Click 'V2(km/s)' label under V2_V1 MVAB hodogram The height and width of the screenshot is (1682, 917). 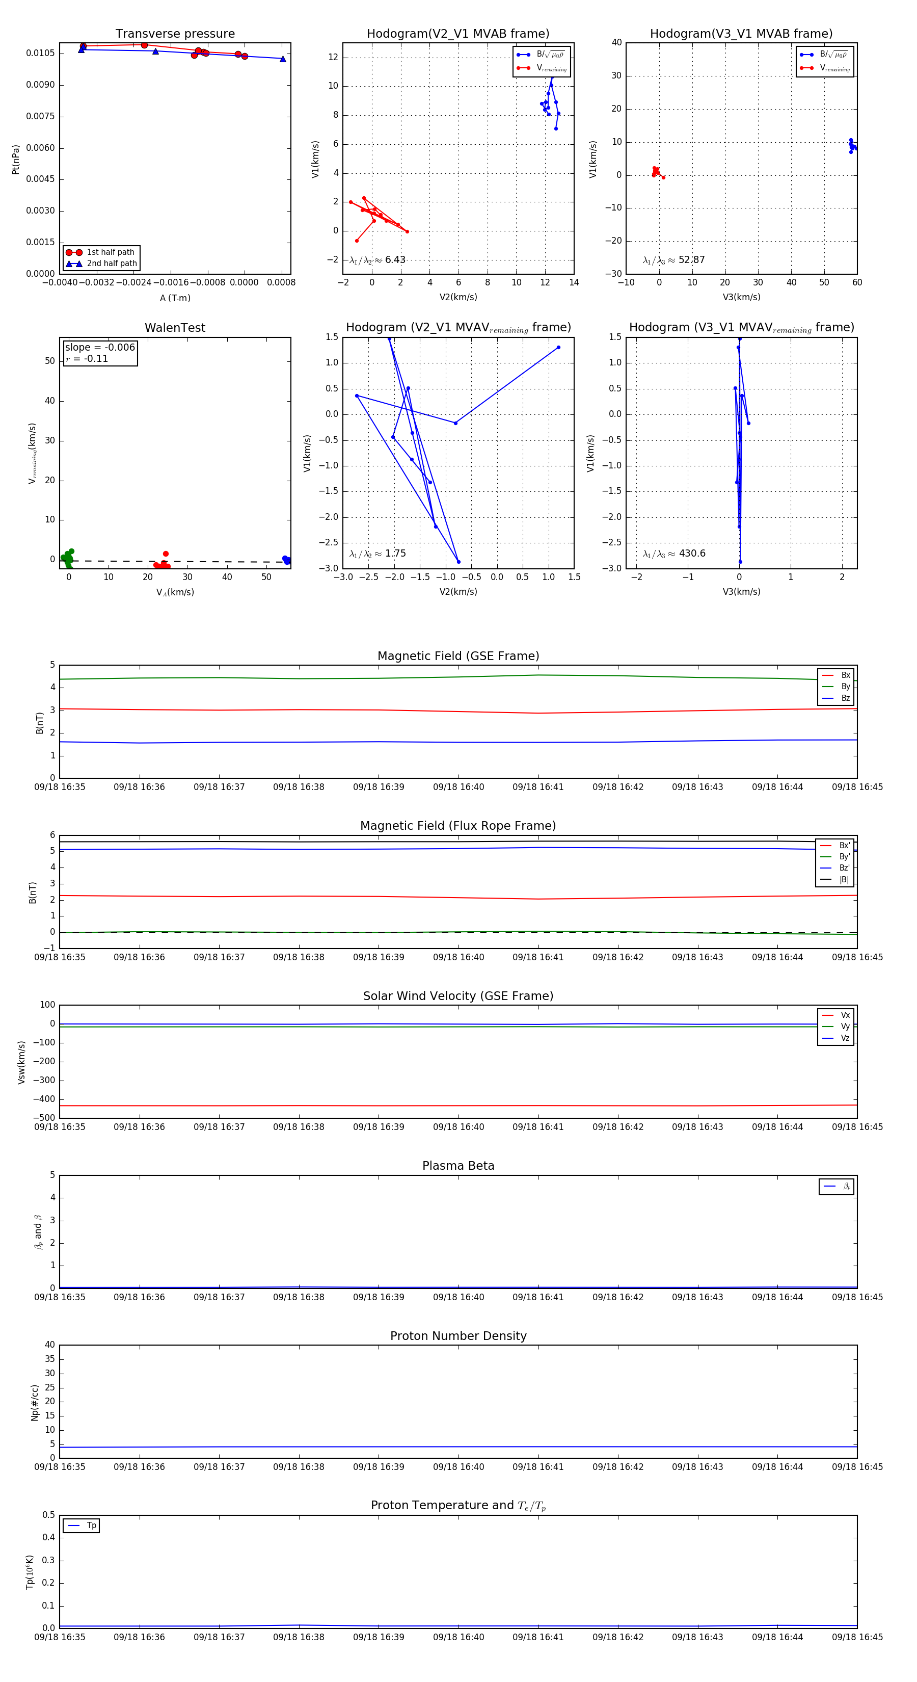[x=458, y=297]
